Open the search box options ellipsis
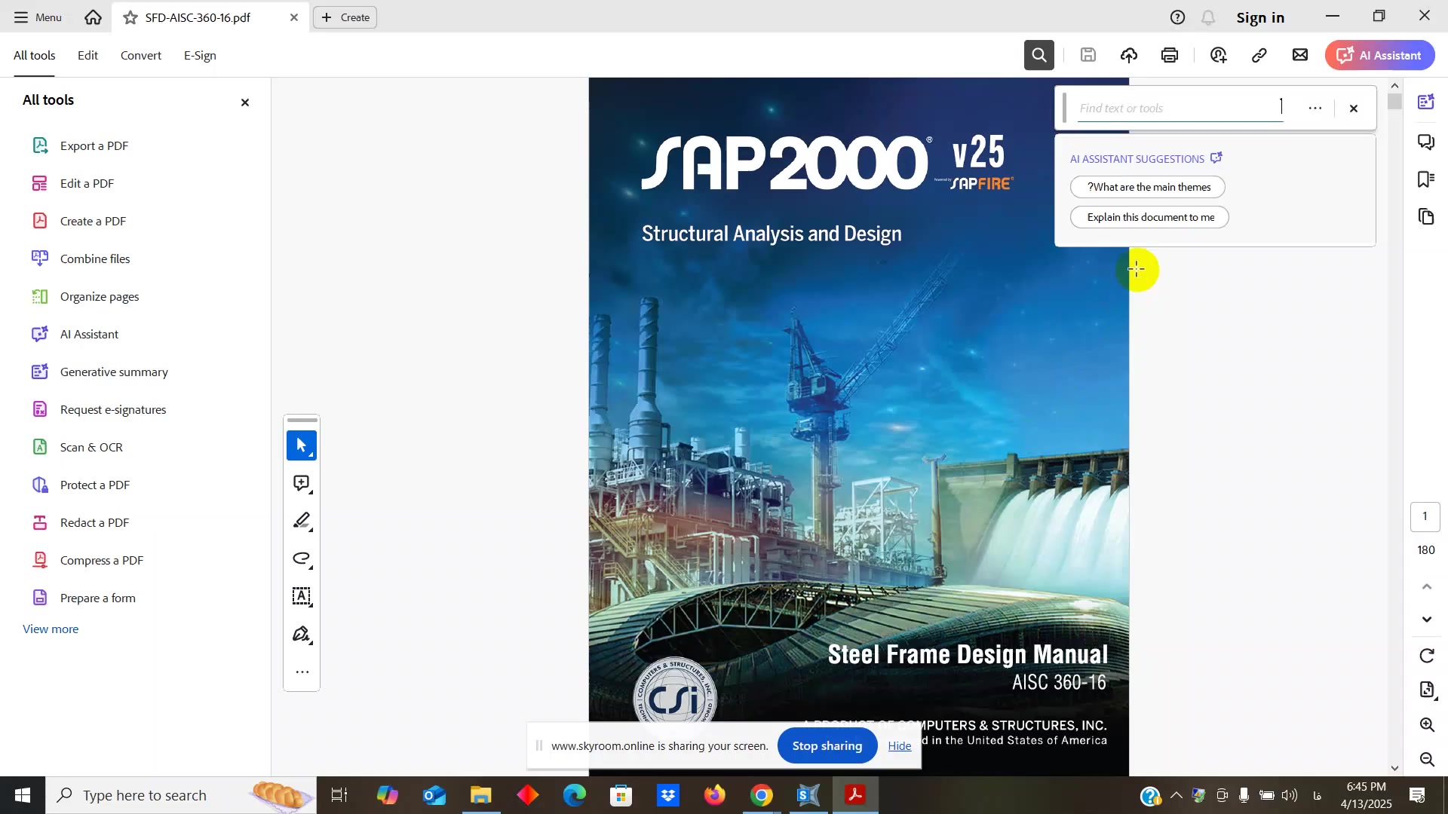Screen dimensions: 1448x814 pos(1315,109)
